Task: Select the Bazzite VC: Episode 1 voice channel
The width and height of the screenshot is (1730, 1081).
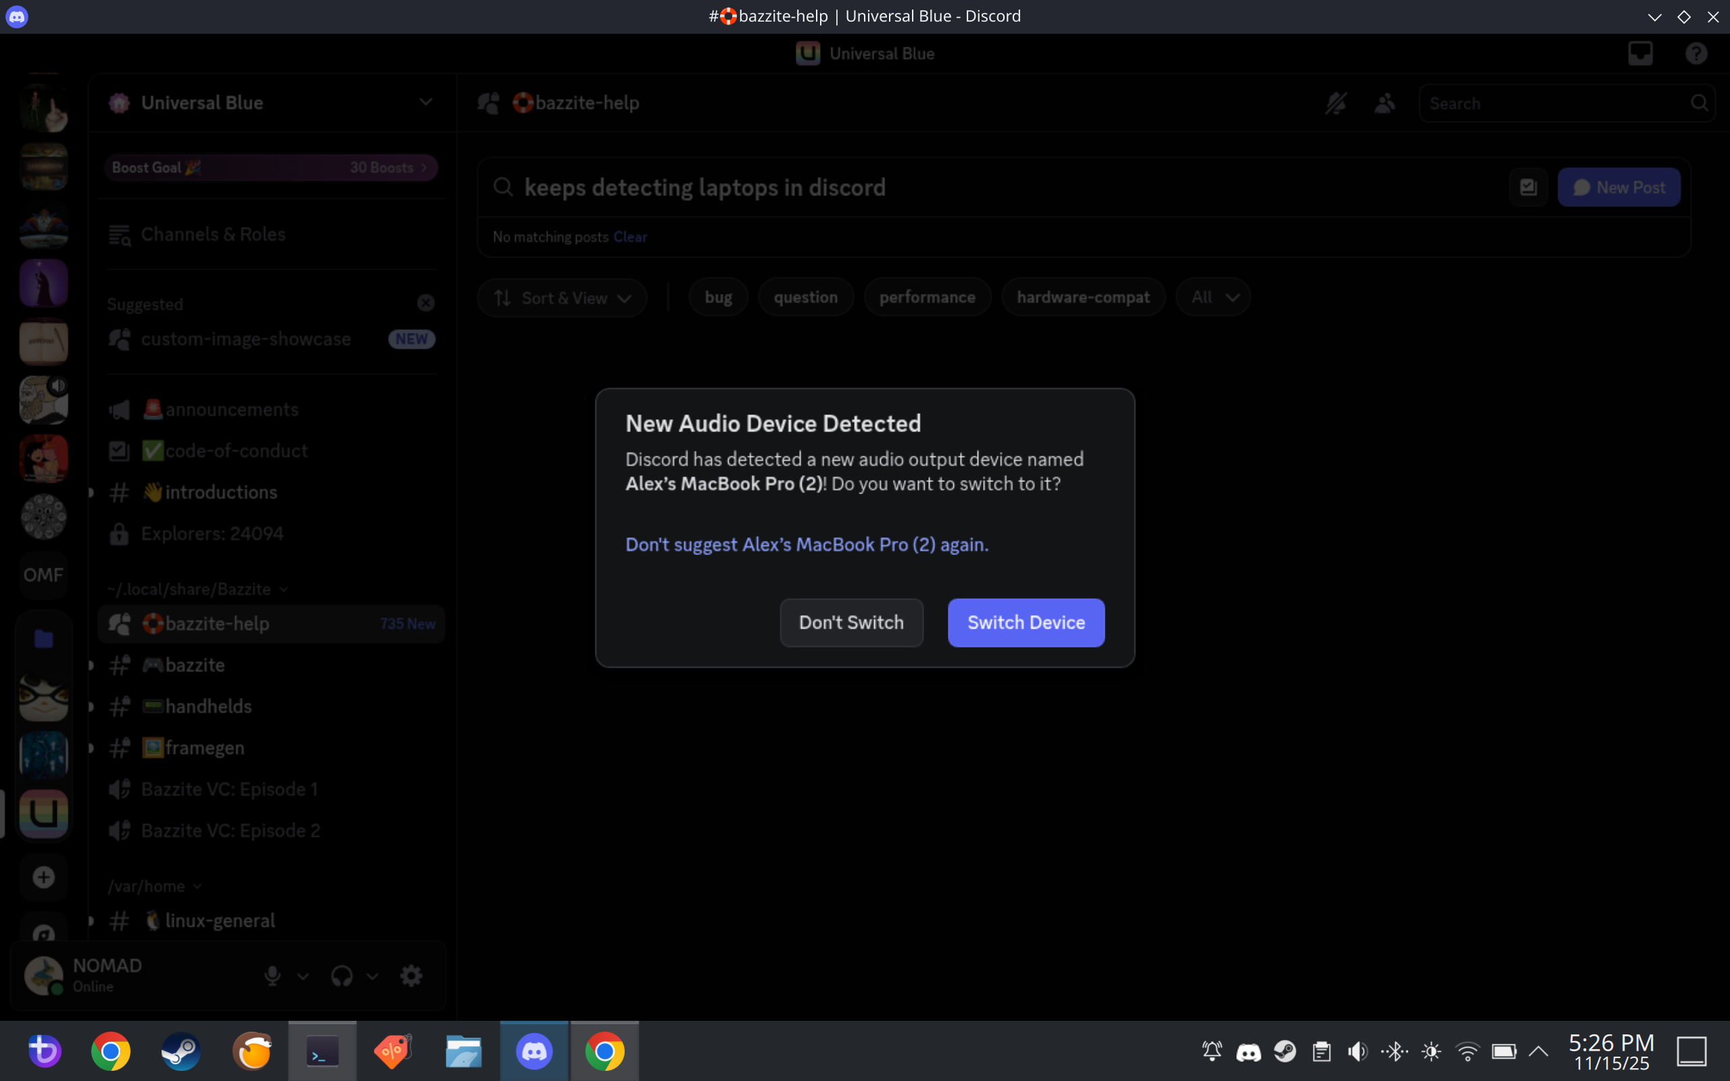Action: 229,788
